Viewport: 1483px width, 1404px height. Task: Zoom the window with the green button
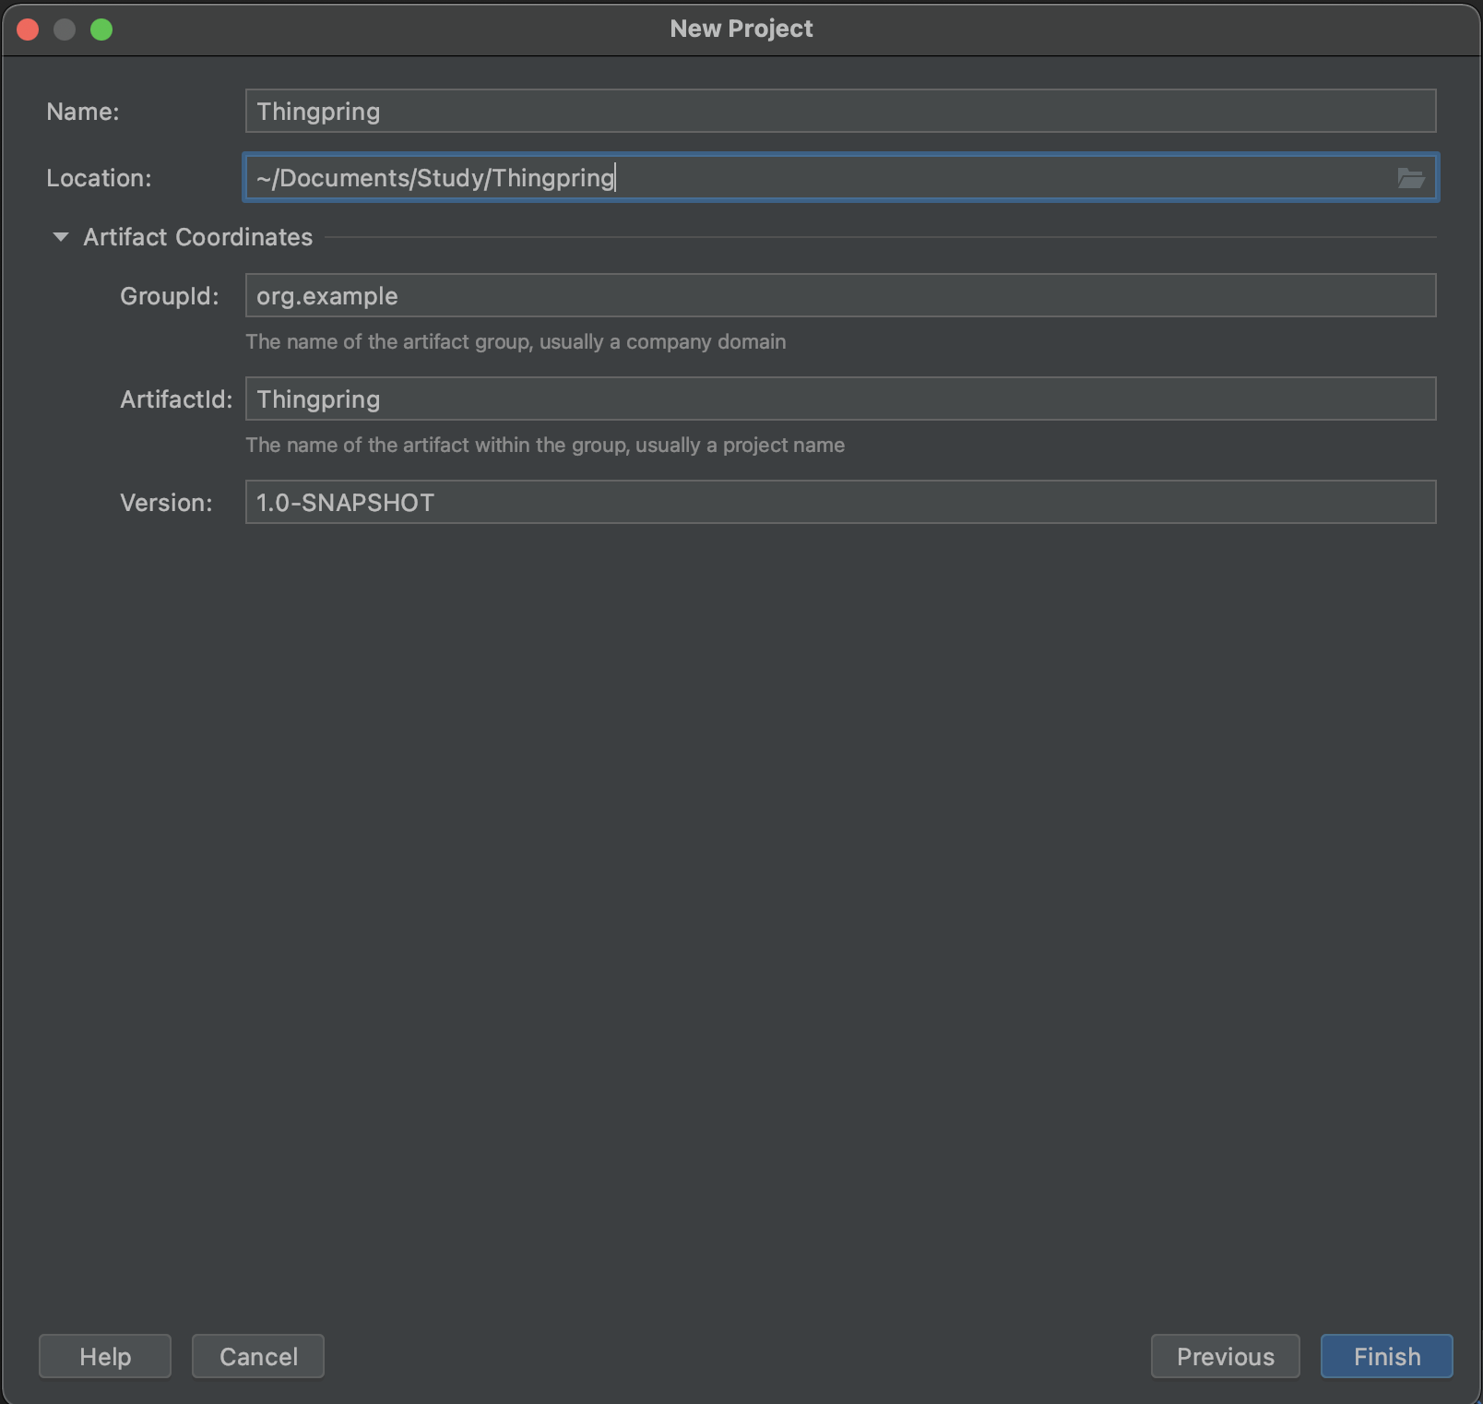coord(101,30)
